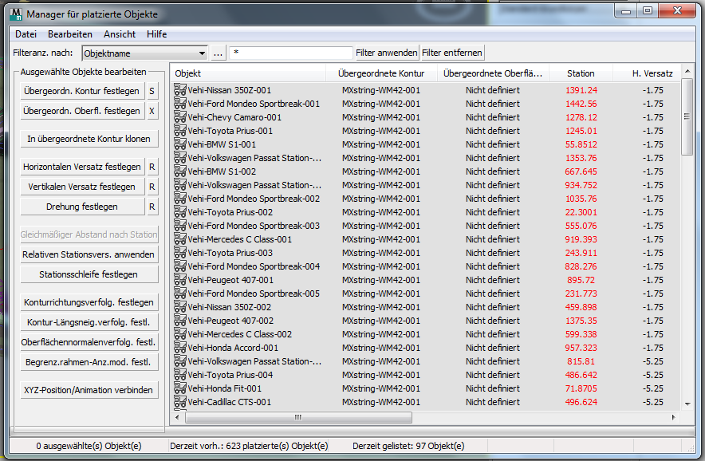Click vehicle icon of Vehi-Nissan 350Z-002 row
This screenshot has height=461, width=705.
click(180, 307)
